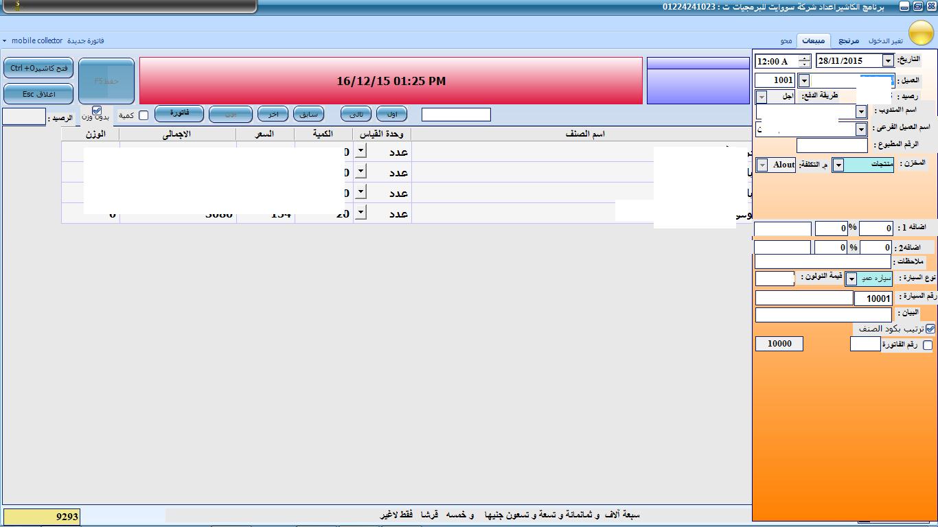938x527 pixels.
Task: Click the اغلاق Esc button
Action: tap(38, 94)
